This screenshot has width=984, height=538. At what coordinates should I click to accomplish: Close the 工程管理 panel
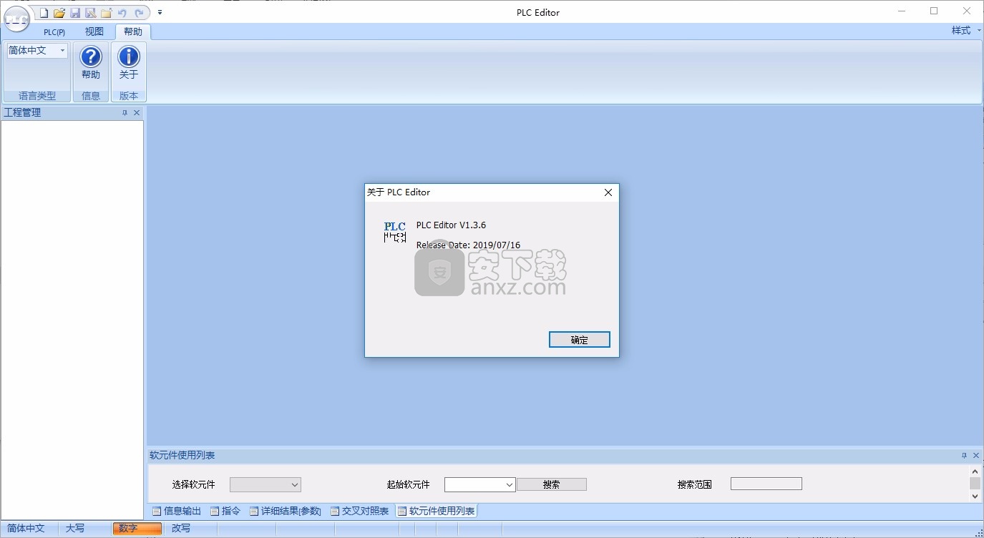pyautogui.click(x=137, y=113)
